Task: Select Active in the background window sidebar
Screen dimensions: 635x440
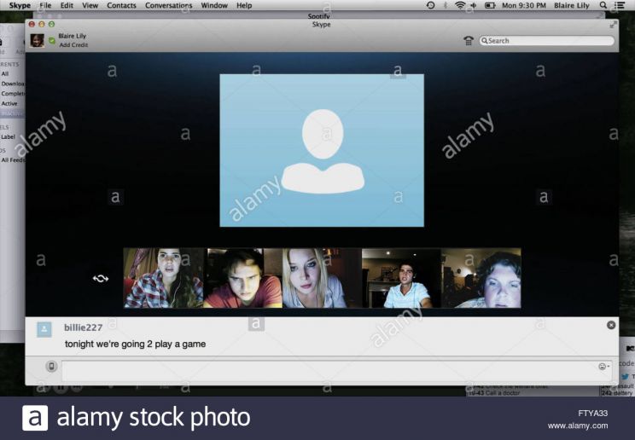Action: point(9,104)
